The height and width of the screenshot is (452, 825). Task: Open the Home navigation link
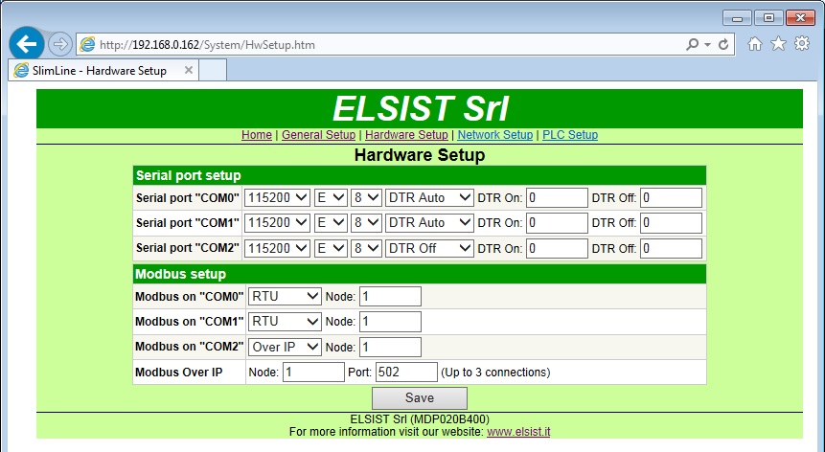(257, 135)
